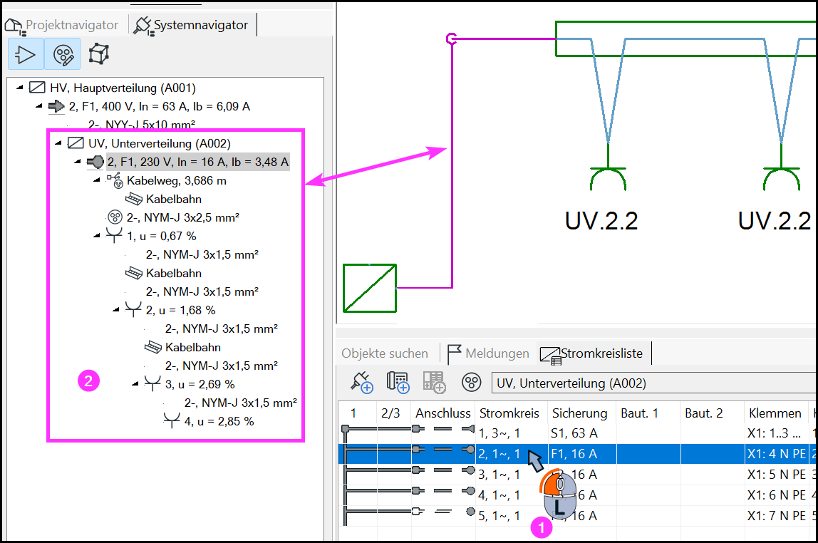Click the X1: 7 N PE terminal cell

pos(776,516)
